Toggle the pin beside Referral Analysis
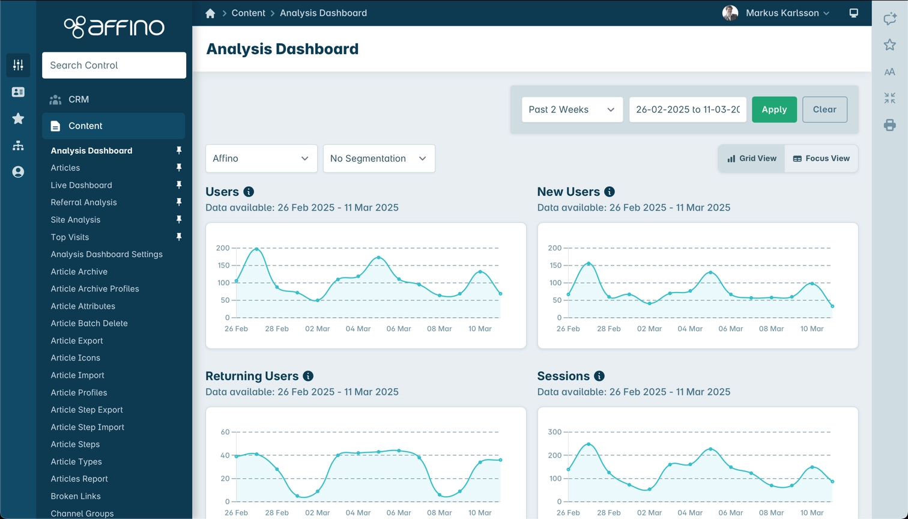908x519 pixels. 178,202
